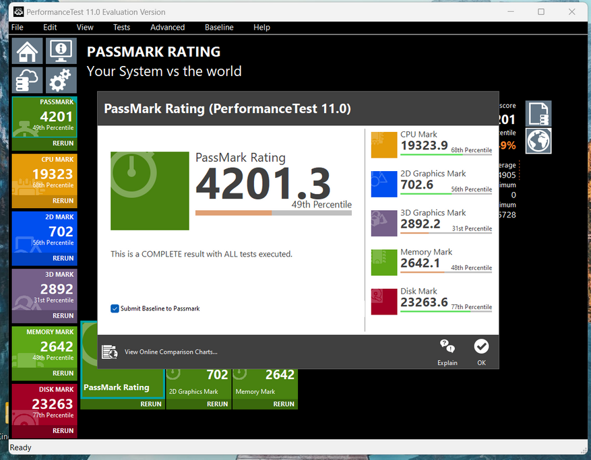Open the Baseline menu
Viewport: 591px width, 460px height.
point(219,27)
